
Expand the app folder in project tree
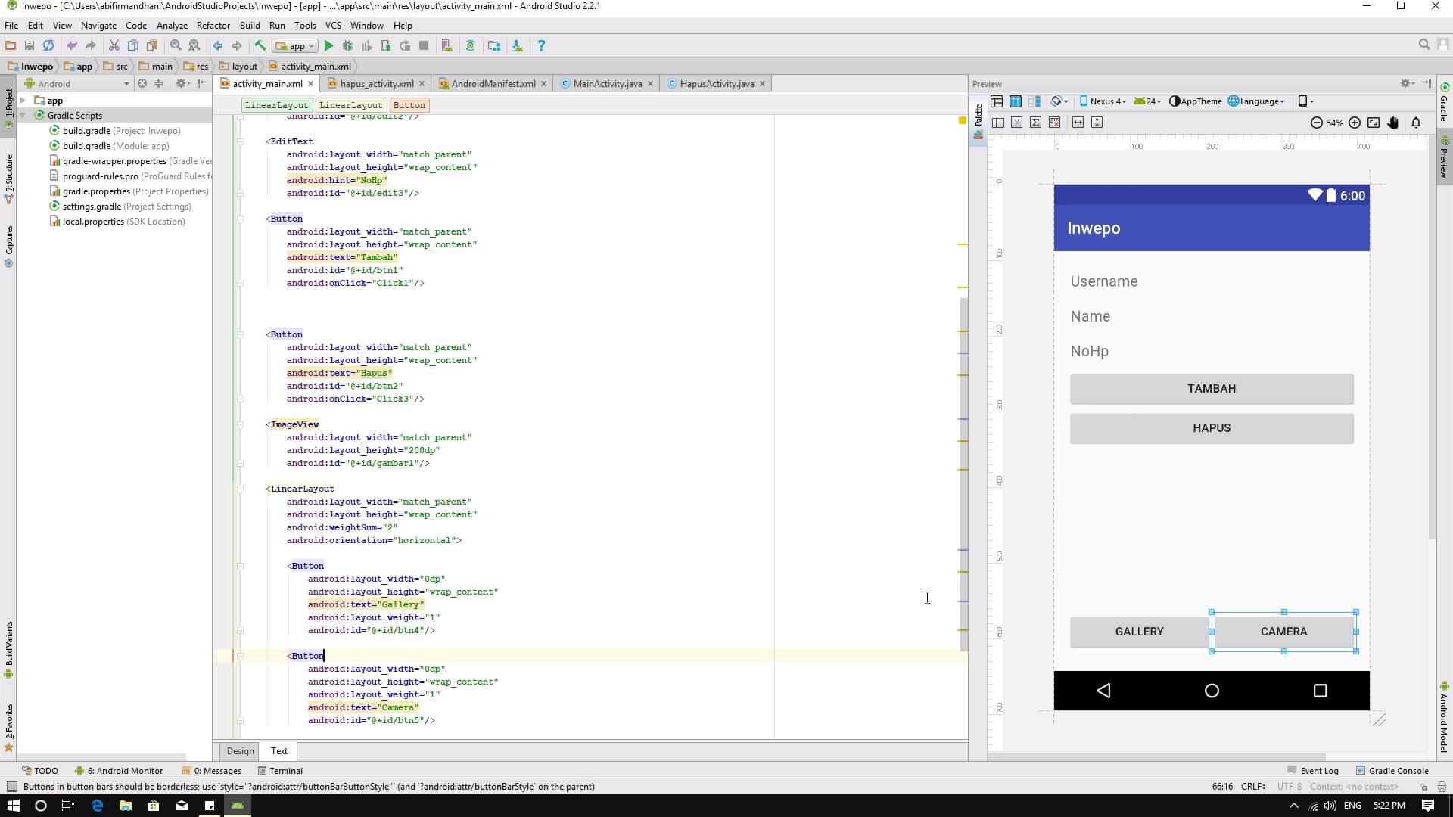pyautogui.click(x=23, y=101)
